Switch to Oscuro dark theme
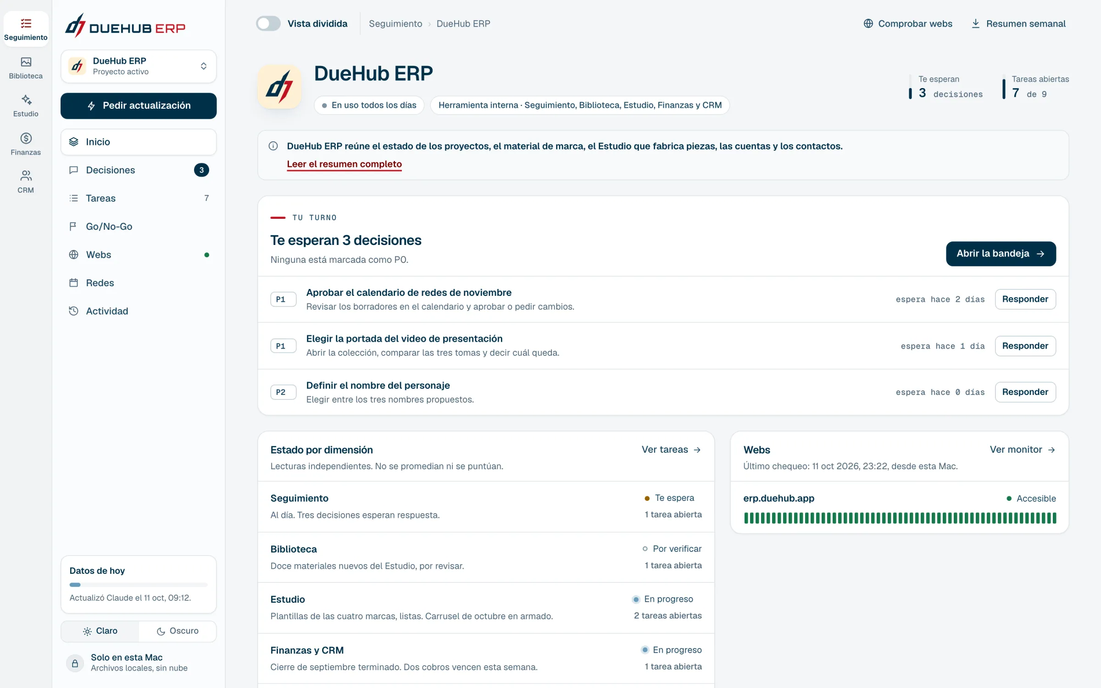 pos(178,631)
